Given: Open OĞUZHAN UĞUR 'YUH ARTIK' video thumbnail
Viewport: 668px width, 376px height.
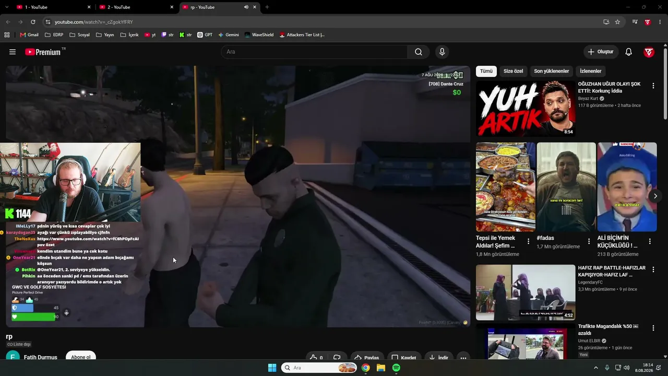Looking at the screenshot, I should 526,109.
